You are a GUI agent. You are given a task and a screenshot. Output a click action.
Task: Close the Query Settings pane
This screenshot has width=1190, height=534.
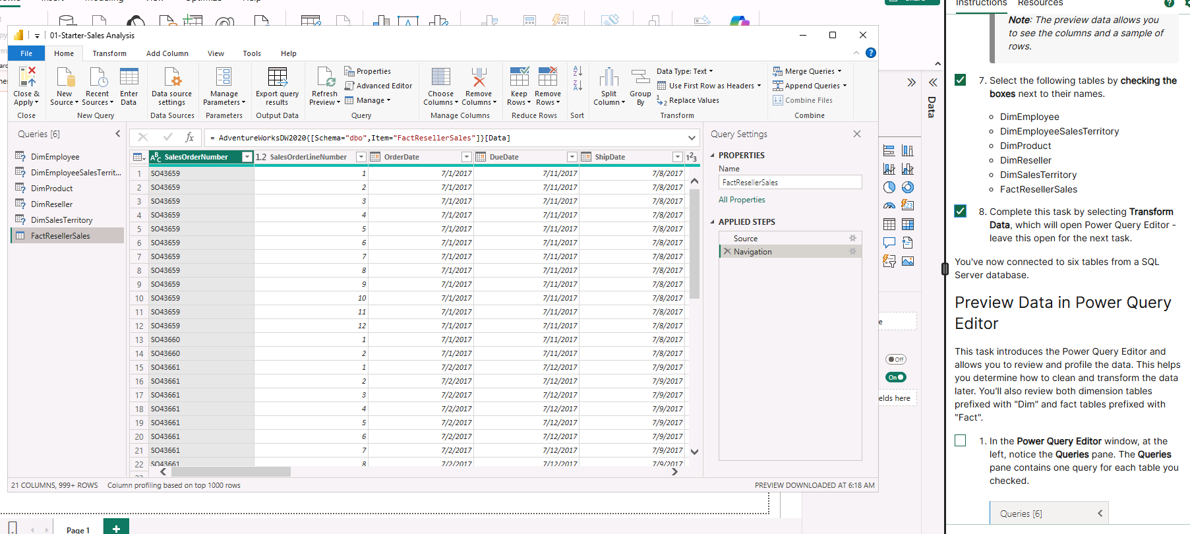857,134
